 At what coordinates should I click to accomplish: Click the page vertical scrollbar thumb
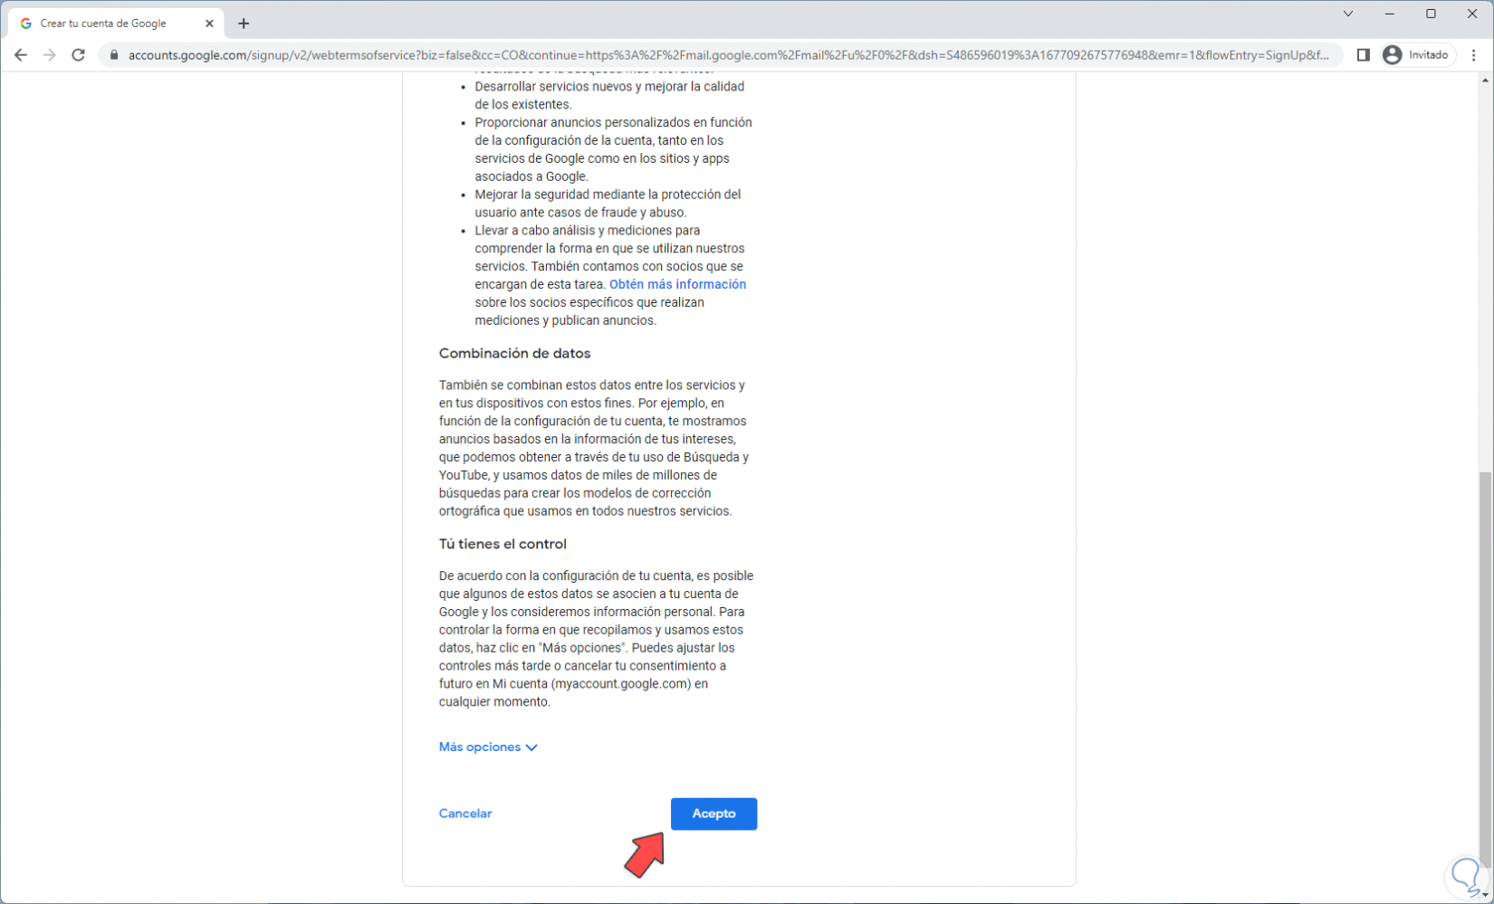click(1485, 670)
